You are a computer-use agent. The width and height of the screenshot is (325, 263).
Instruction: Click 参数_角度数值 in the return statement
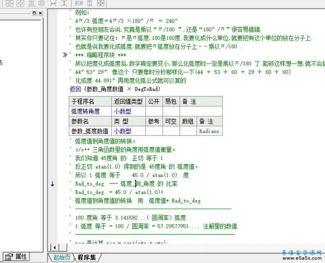[105, 89]
